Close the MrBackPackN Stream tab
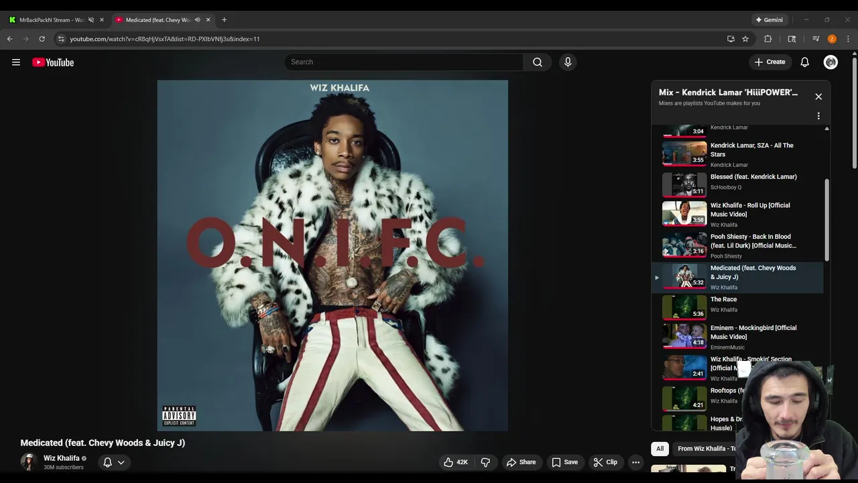 102,19
